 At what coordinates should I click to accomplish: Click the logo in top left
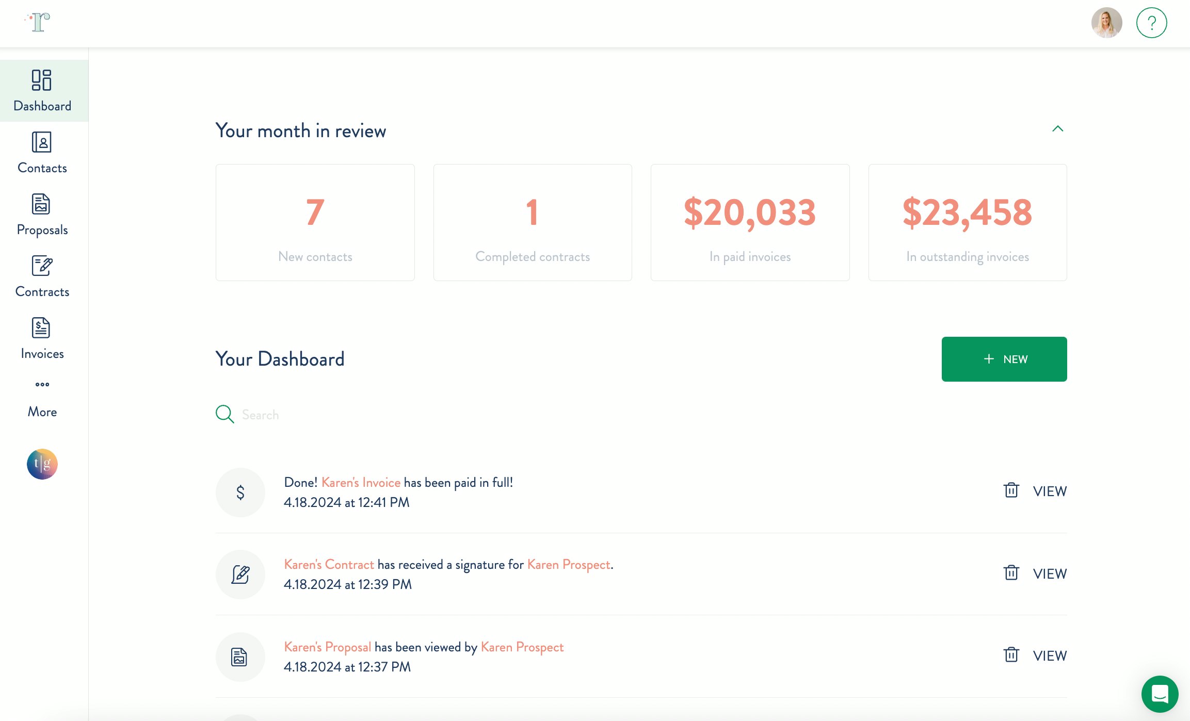tap(38, 22)
